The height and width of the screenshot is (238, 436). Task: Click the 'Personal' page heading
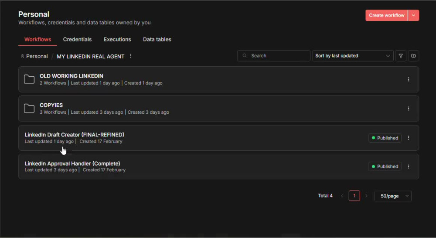34,14
